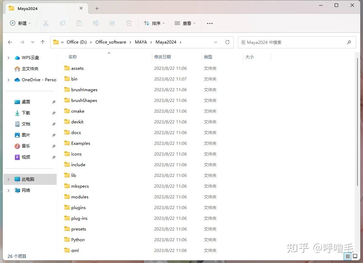Expand the 网络 tree node
363x263 pixels.
(9, 190)
